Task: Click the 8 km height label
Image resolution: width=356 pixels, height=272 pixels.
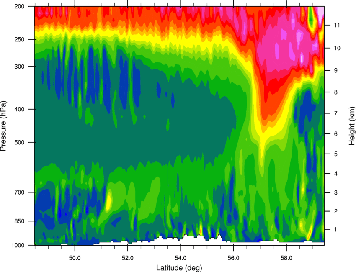Action: [336, 92]
